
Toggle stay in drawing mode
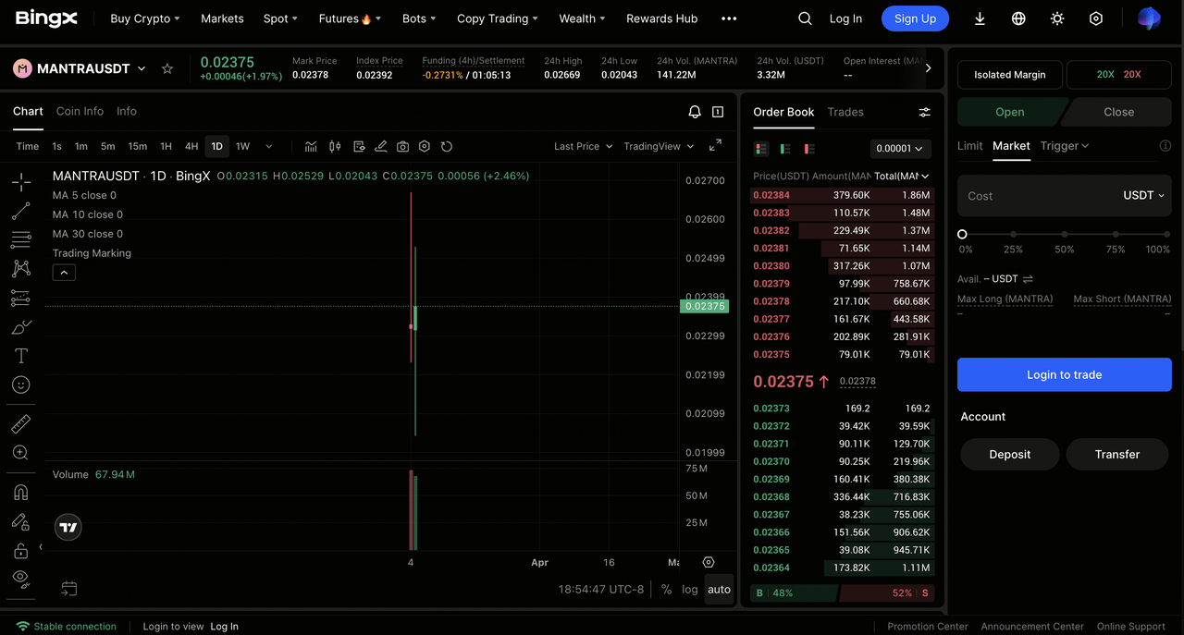pos(21,521)
